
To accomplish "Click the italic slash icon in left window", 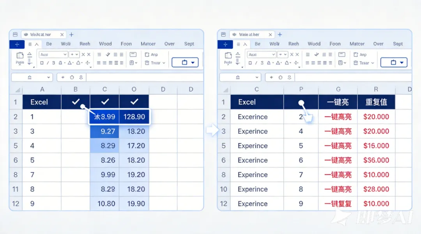I will click(x=48, y=63).
